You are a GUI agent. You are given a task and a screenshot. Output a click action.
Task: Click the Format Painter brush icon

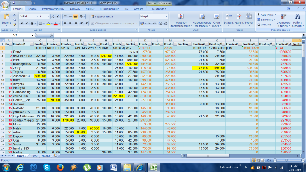coord(14,24)
